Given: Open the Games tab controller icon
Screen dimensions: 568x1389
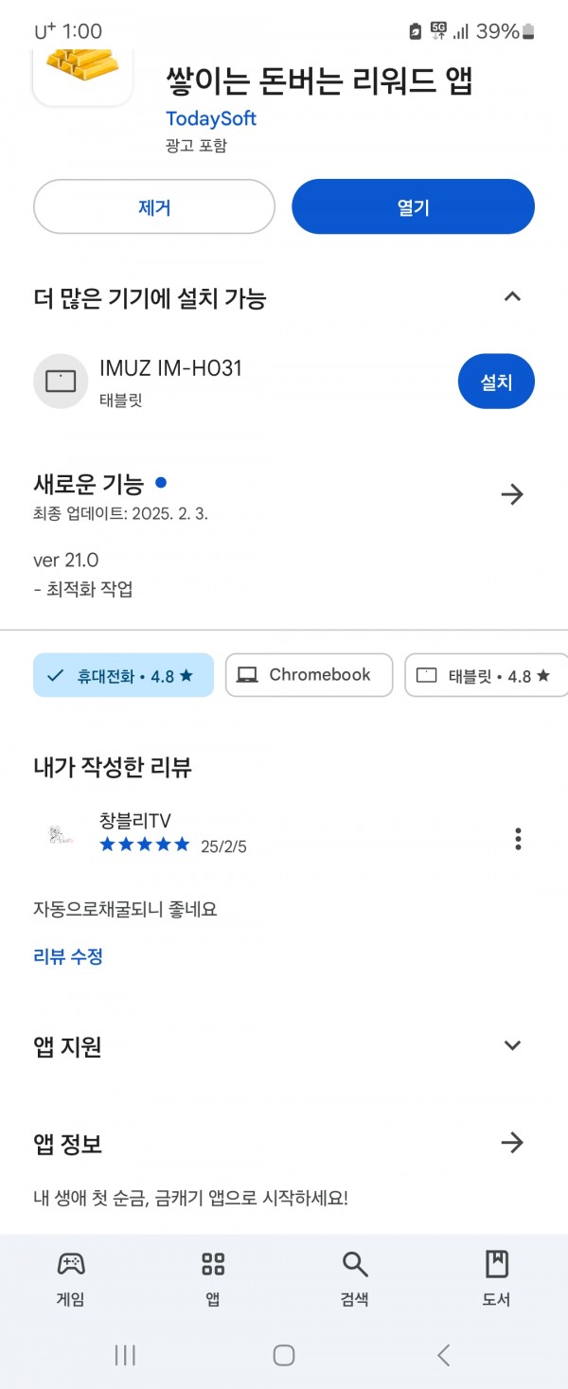Looking at the screenshot, I should [x=71, y=1264].
